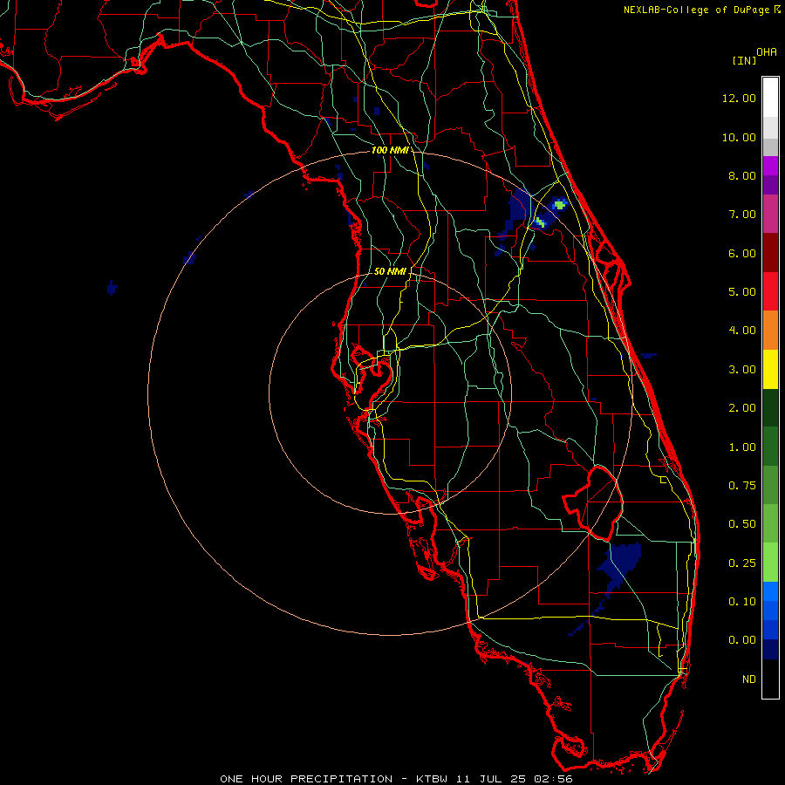This screenshot has height=785, width=785.
Task: Click the large blue precipitation area south of Lake Okeechobee
Action: [621, 563]
